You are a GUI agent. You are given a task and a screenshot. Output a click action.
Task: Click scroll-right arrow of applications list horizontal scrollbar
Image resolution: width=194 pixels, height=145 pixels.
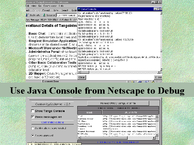pyautogui.click(x=154, y=138)
